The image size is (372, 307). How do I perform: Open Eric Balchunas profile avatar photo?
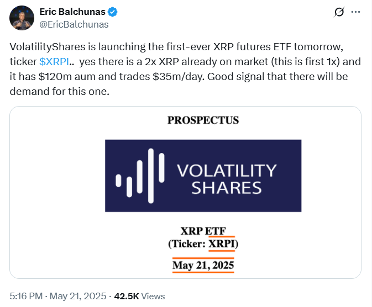(22, 18)
